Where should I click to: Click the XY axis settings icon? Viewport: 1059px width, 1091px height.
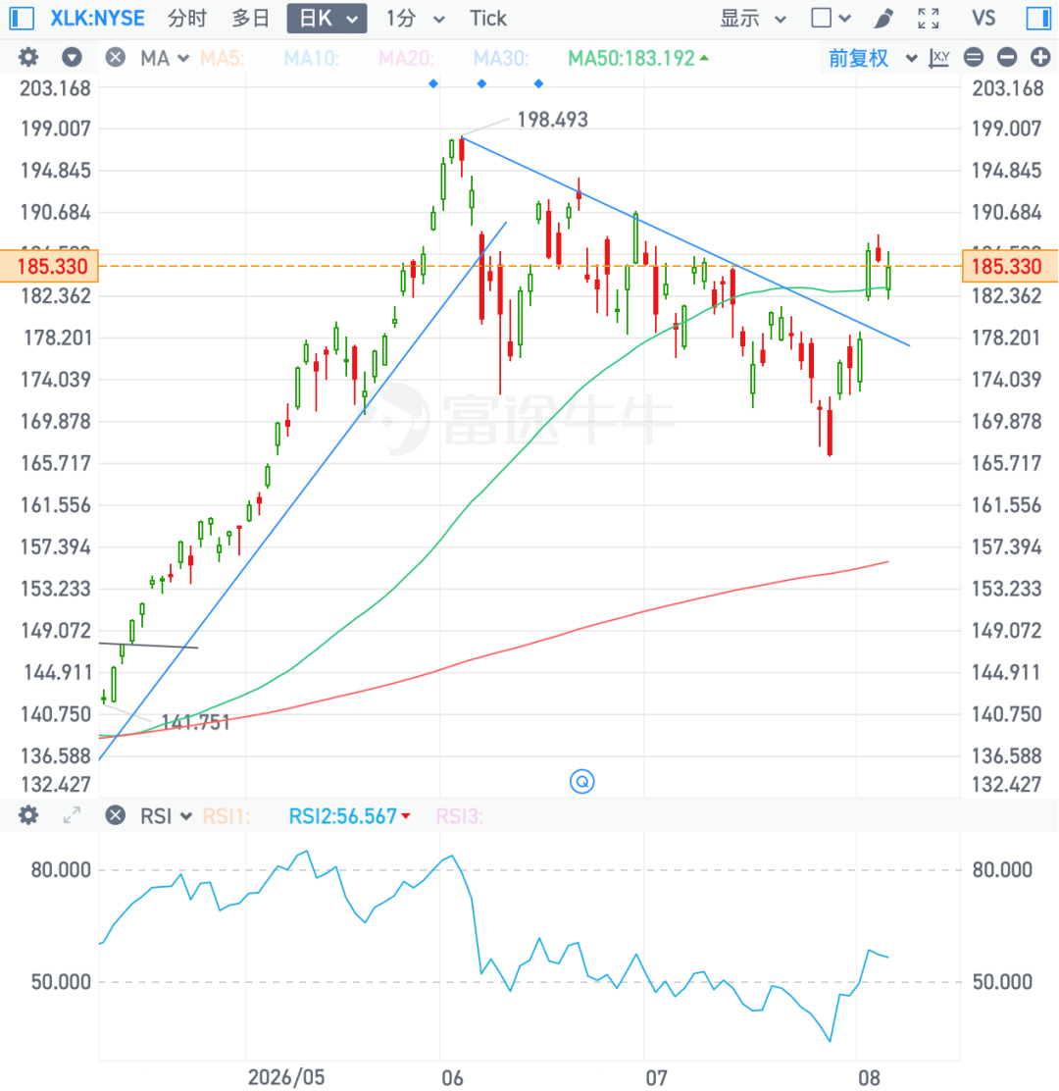coord(939,58)
